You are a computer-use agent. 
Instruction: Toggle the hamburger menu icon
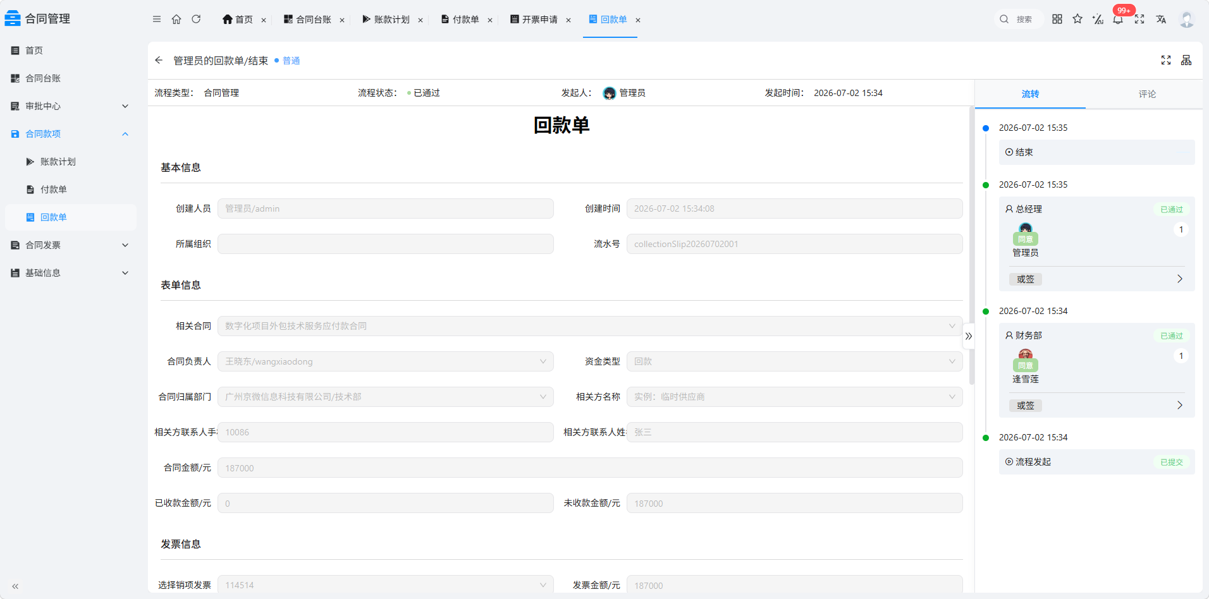[x=157, y=19]
